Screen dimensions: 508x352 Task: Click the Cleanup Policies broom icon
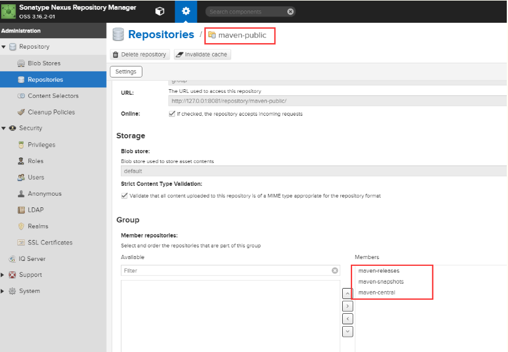tap(21, 112)
